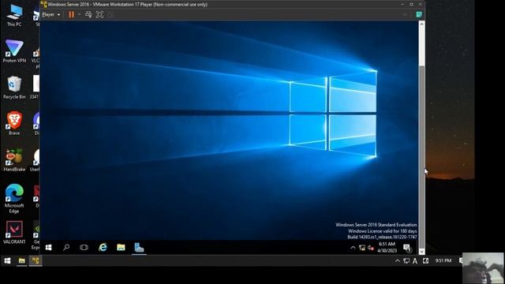Image resolution: width=505 pixels, height=284 pixels.
Task: Click the guest network status tray icon
Action: click(362, 248)
